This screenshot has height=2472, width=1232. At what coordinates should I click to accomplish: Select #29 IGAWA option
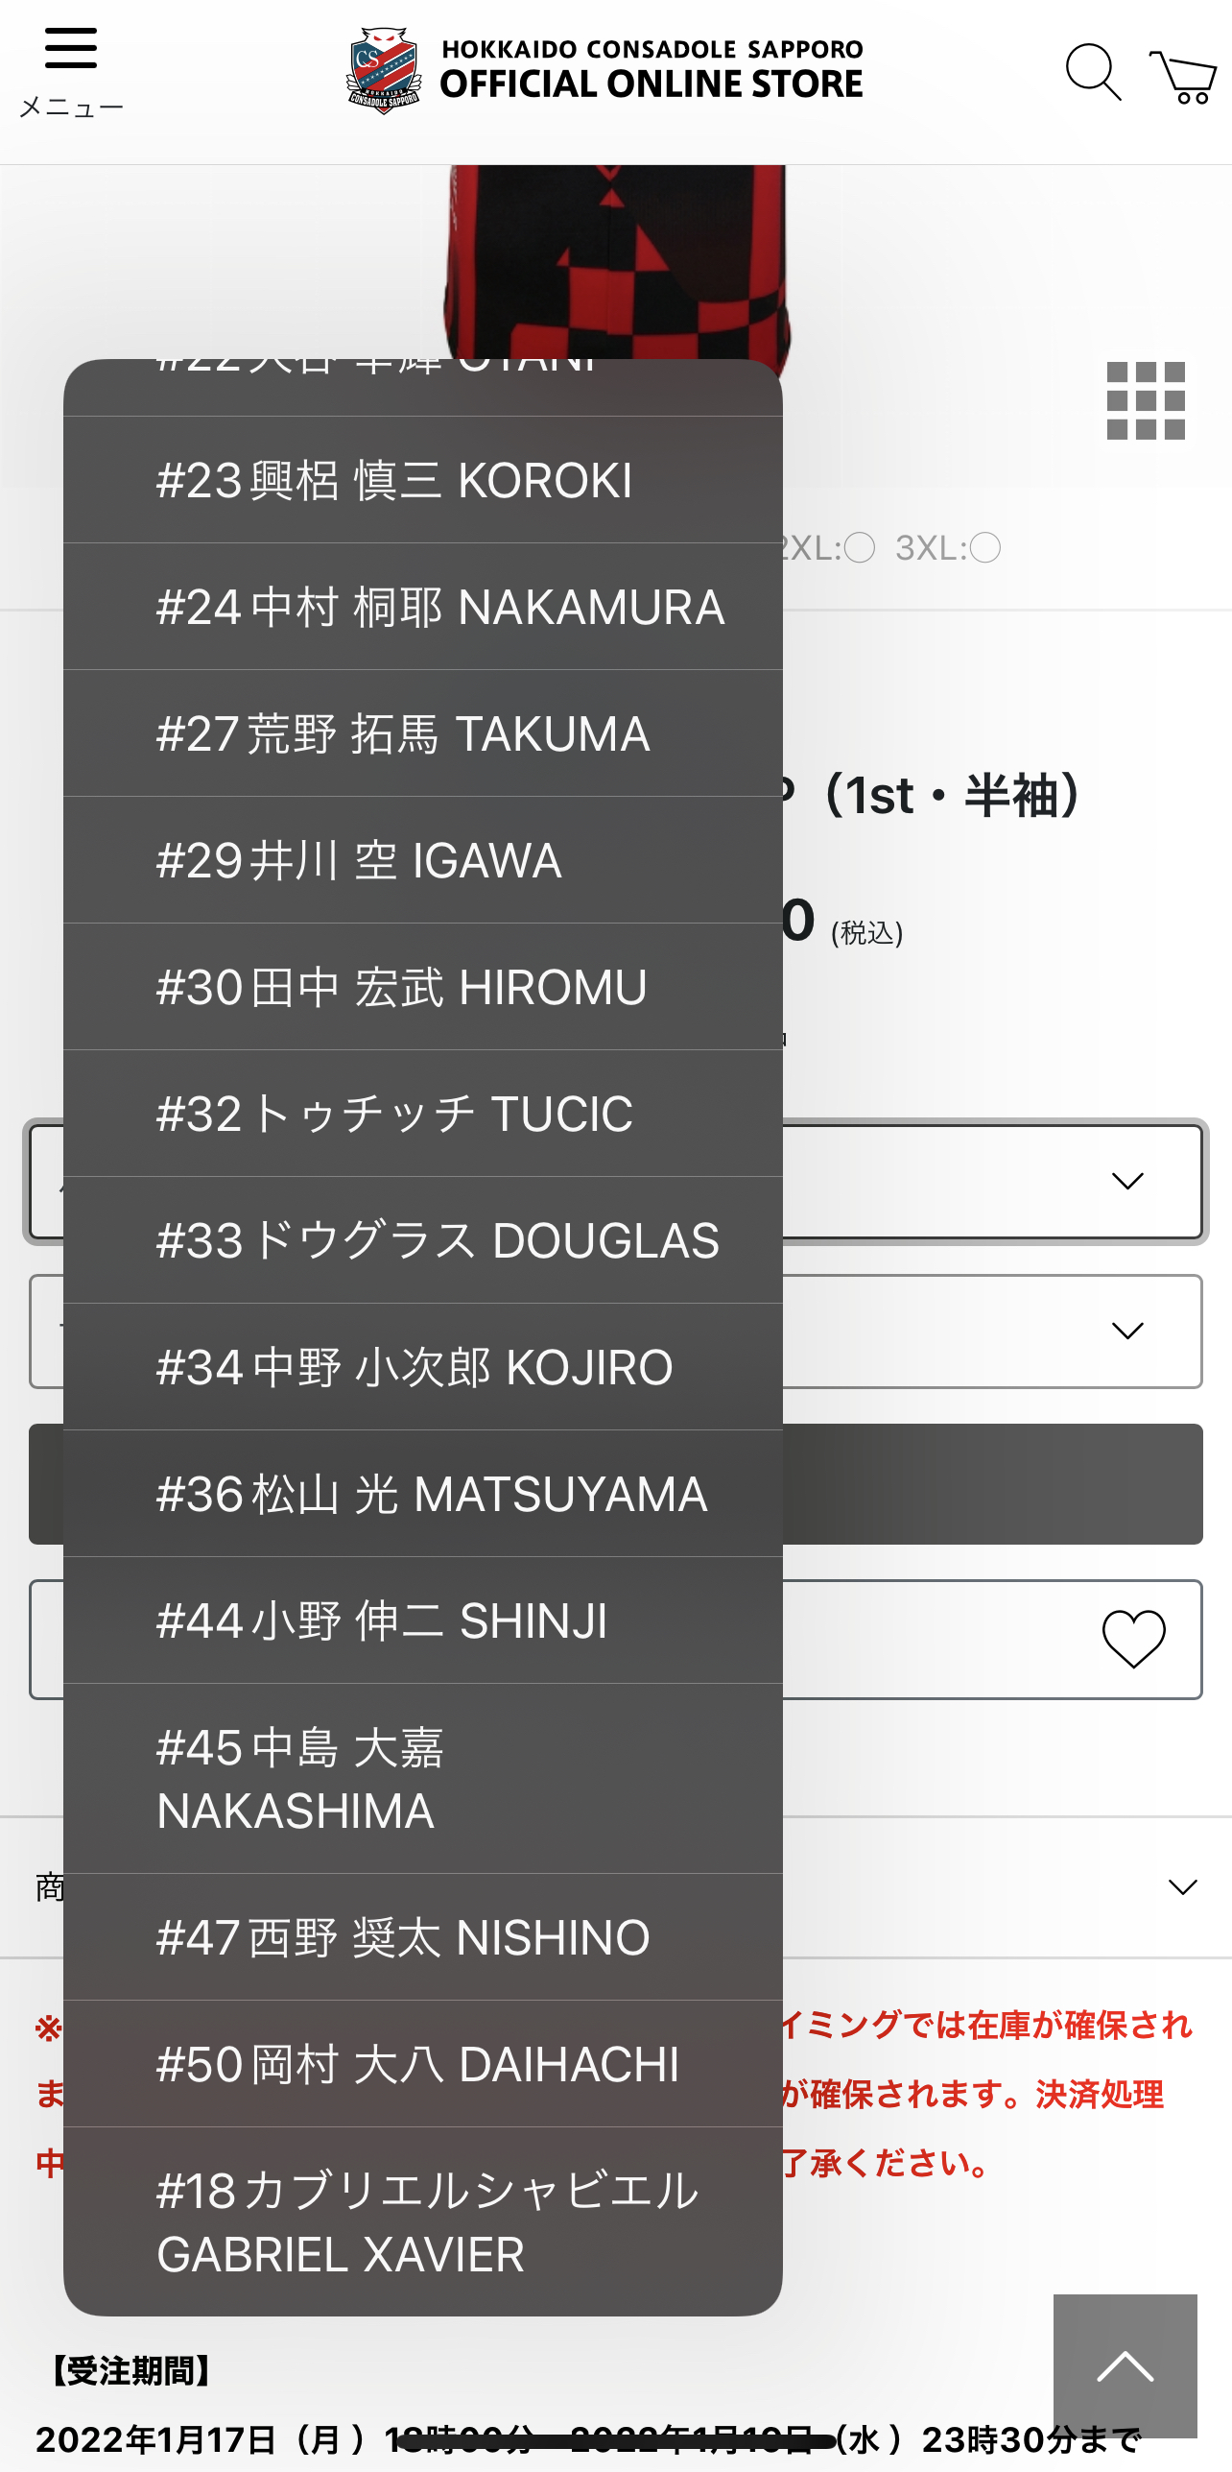[x=422, y=860]
